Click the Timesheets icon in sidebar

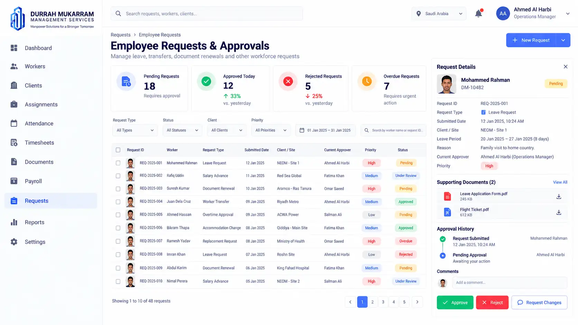(14, 143)
